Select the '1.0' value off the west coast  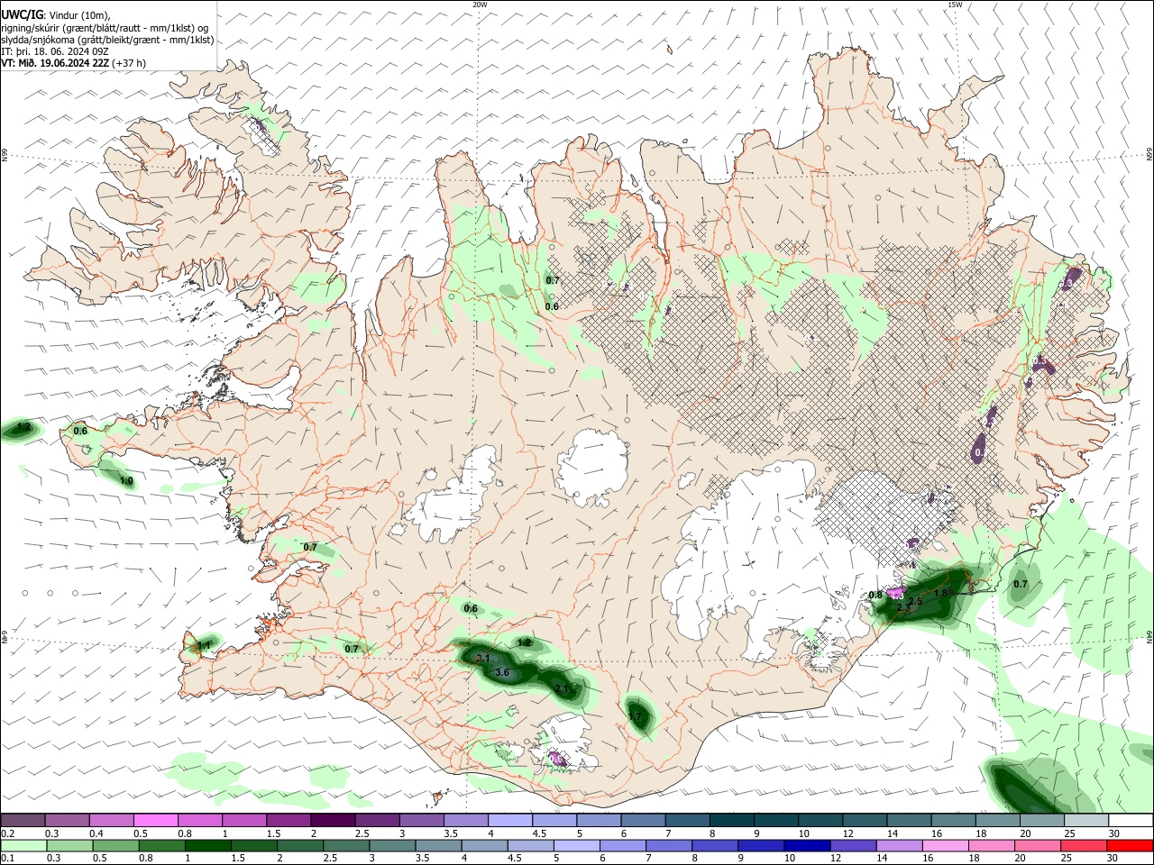click(126, 481)
